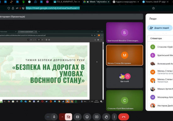The width and height of the screenshot is (173, 121).
Task: Collapse the Співавтори section header
Action: click(x=160, y=38)
